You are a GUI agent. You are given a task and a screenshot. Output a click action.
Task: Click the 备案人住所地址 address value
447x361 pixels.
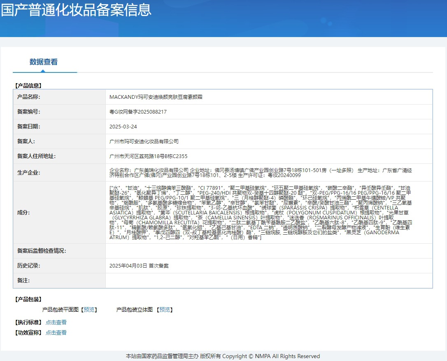[x=148, y=156]
